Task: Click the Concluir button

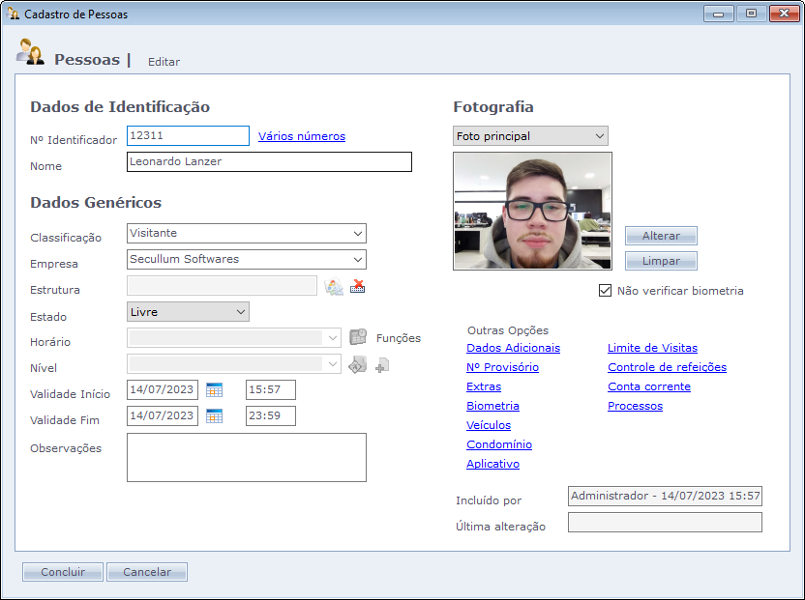Action: coord(63,572)
